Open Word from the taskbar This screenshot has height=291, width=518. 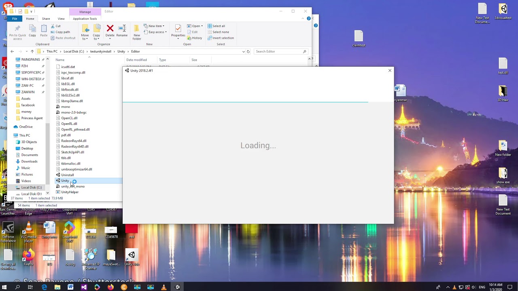(x=70, y=287)
